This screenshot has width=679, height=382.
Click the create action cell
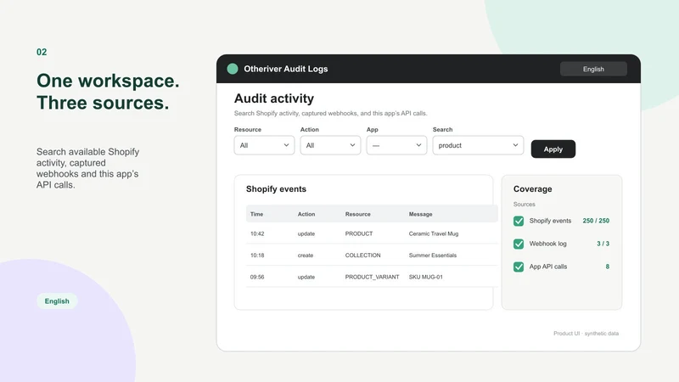306,256
